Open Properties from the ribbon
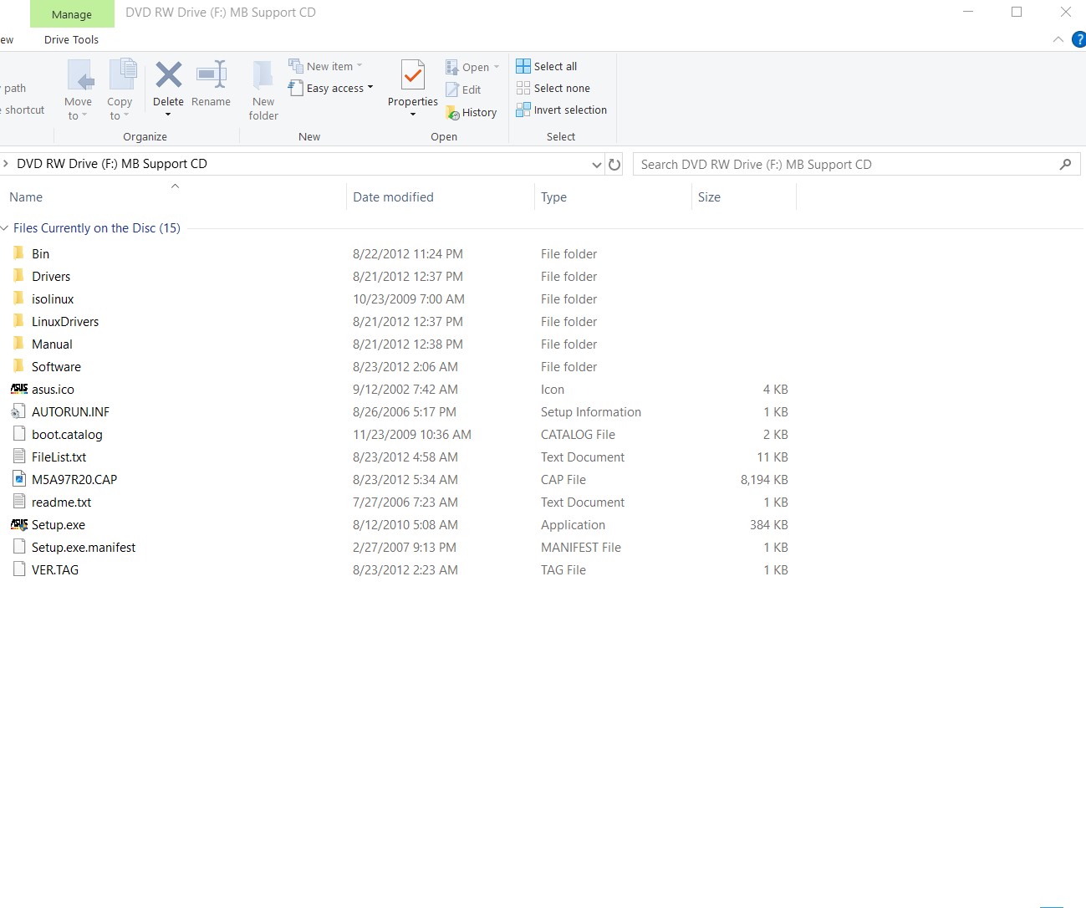Image resolution: width=1086 pixels, height=908 pixels. (412, 77)
